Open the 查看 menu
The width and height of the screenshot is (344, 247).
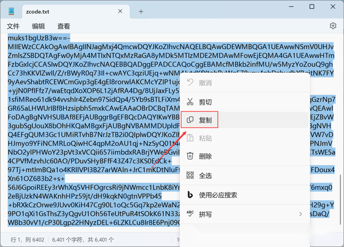(x=64, y=26)
